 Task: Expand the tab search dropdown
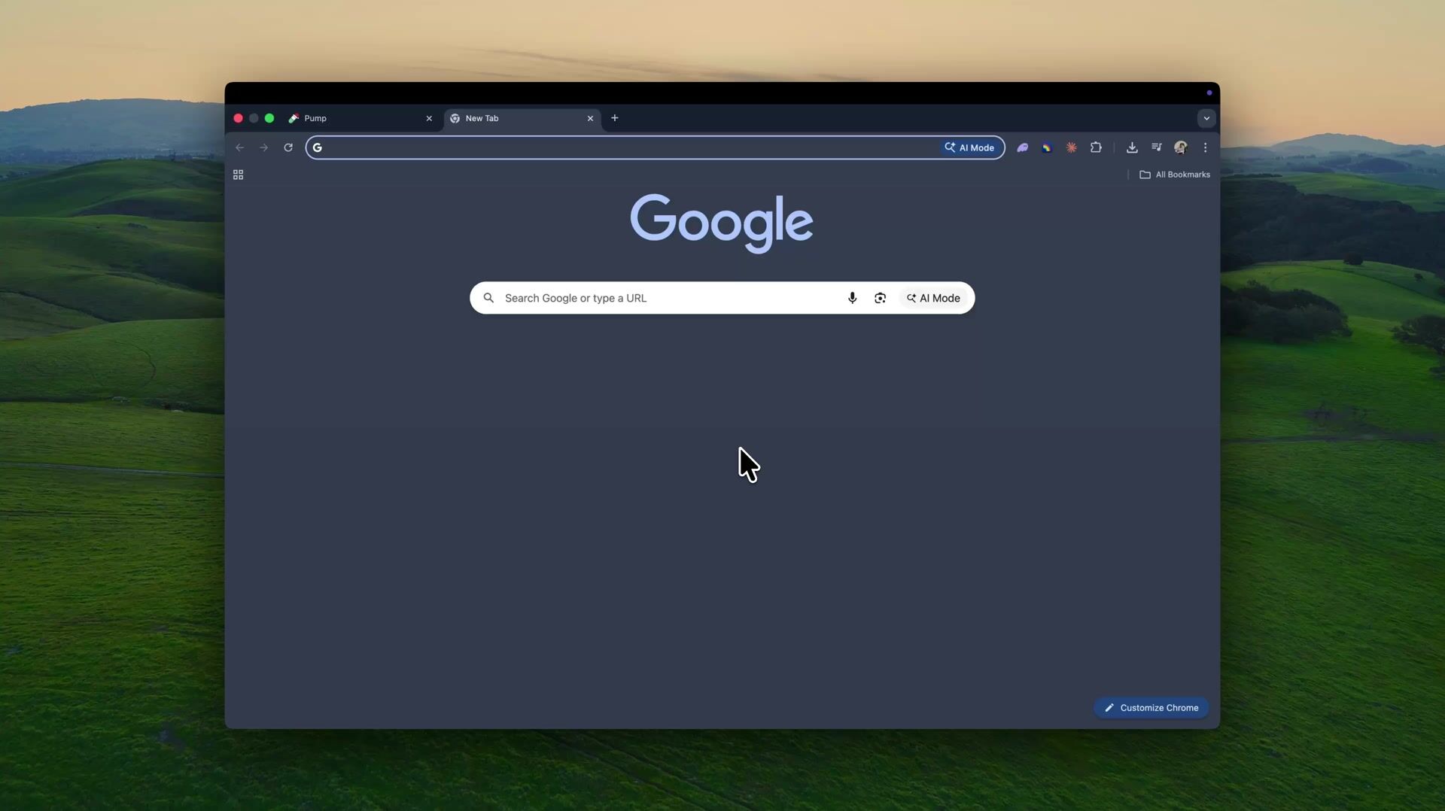[1206, 118]
